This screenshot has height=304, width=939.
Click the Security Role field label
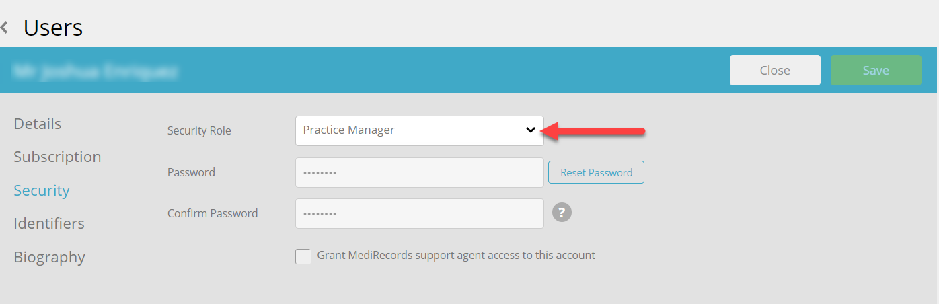tap(199, 130)
